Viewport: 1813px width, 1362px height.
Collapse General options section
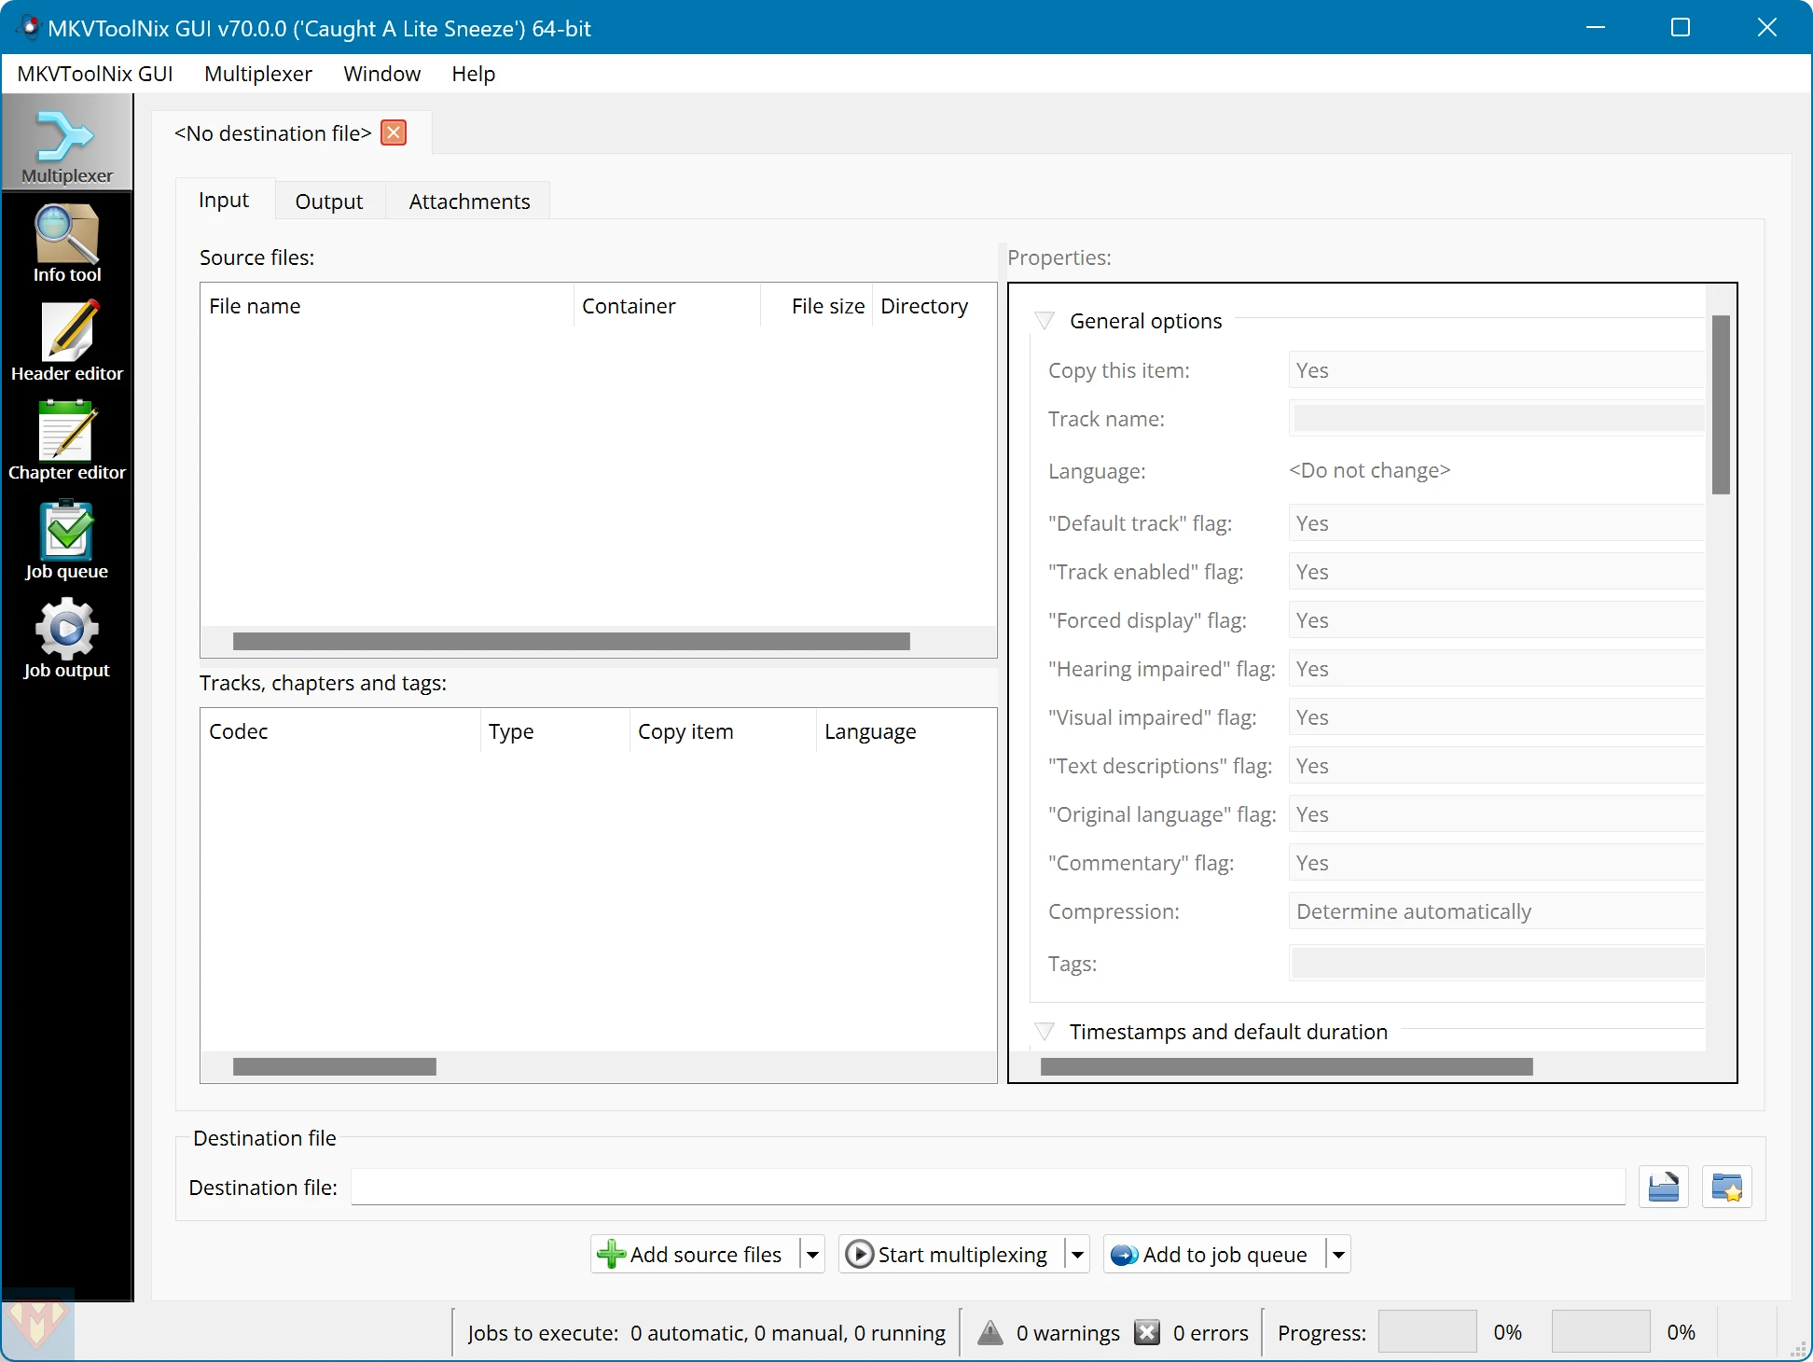[1045, 321]
